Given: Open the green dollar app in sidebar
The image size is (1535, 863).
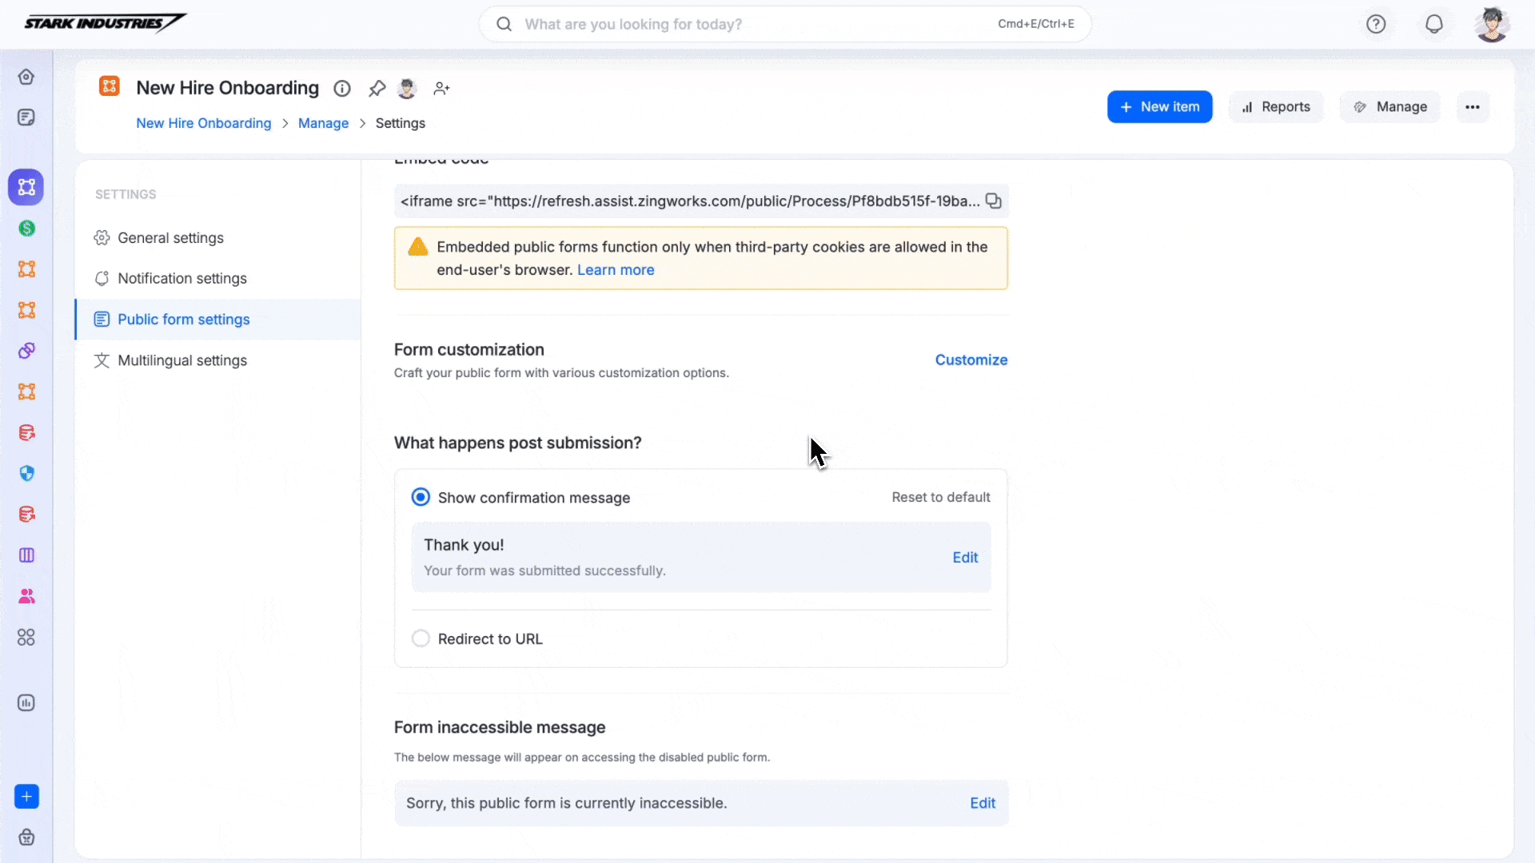Looking at the screenshot, I should coord(26,229).
